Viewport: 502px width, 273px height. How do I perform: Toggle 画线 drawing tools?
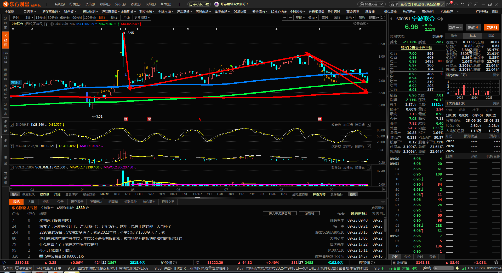pos(337,18)
